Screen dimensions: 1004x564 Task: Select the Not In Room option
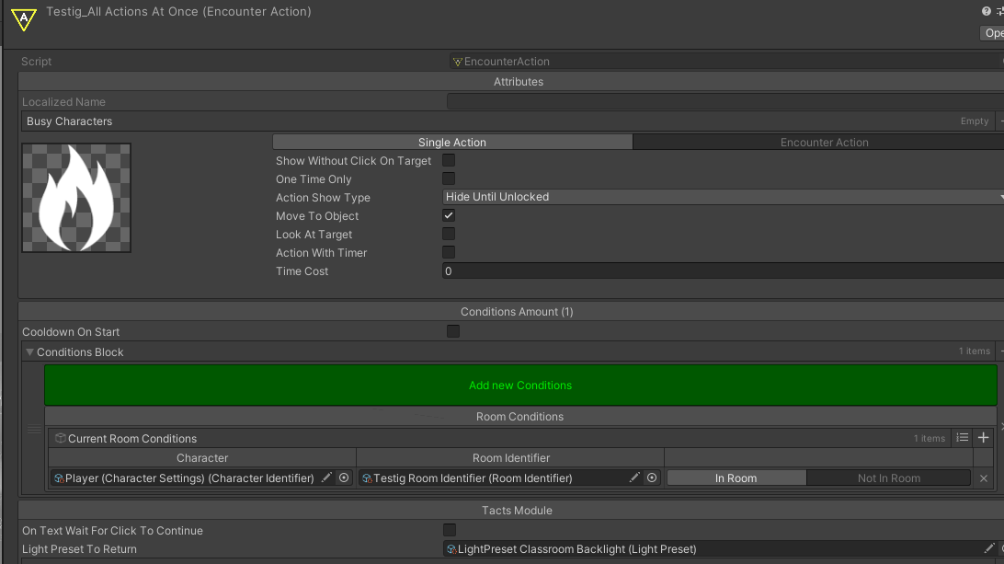pos(889,478)
